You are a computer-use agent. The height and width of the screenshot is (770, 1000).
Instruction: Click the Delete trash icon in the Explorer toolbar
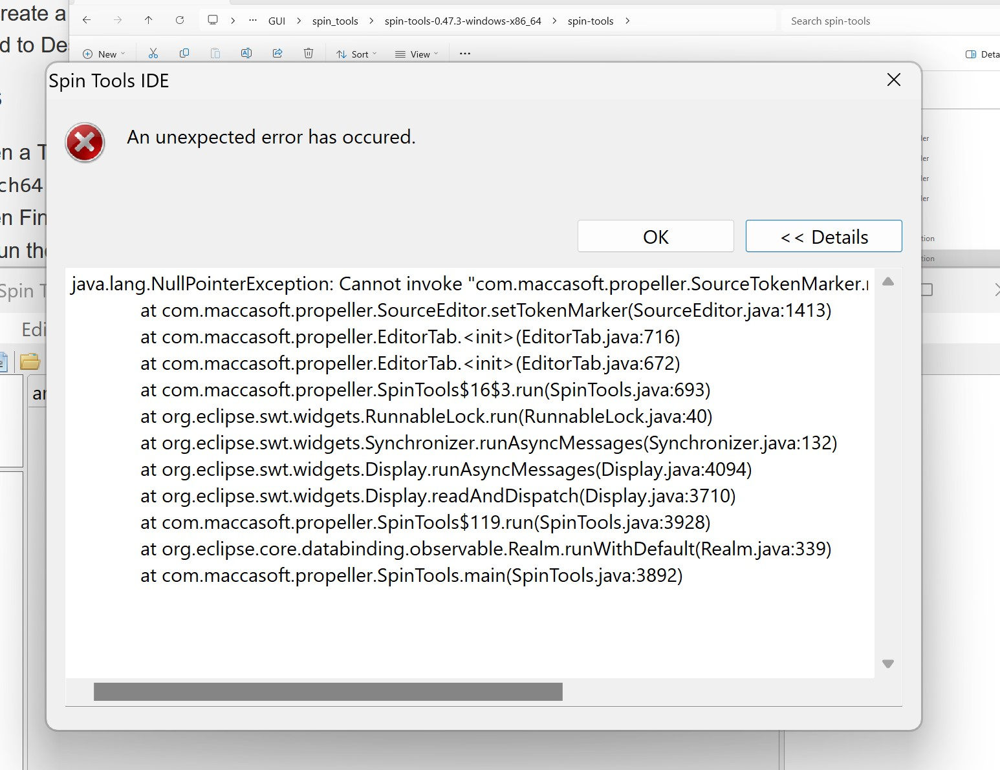click(x=309, y=54)
